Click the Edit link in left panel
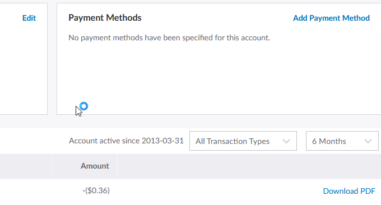Image resolution: width=381 pixels, height=205 pixels. point(29,18)
